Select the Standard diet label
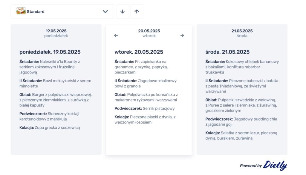306x175 pixels. 36,12
